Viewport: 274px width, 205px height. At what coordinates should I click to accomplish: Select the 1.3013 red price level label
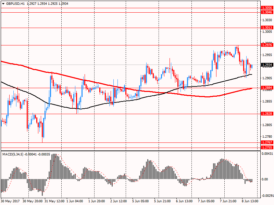coord(267,28)
